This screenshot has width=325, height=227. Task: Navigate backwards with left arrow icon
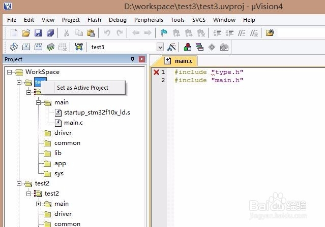[136, 32]
